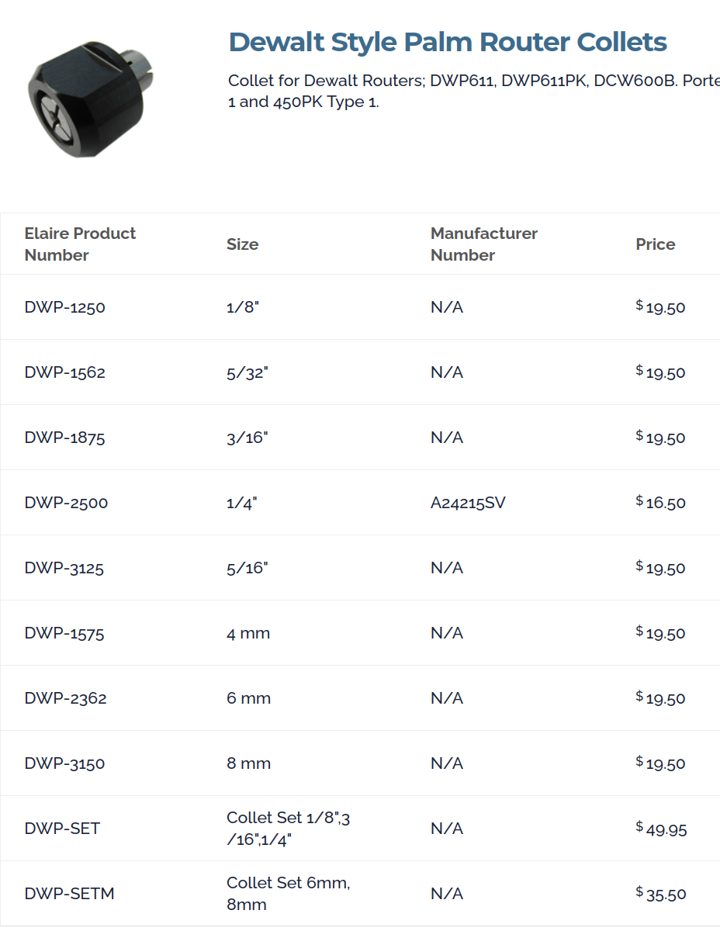Image resolution: width=720 pixels, height=931 pixels.
Task: Open the DWP-2500 product entry
Action: click(x=66, y=503)
